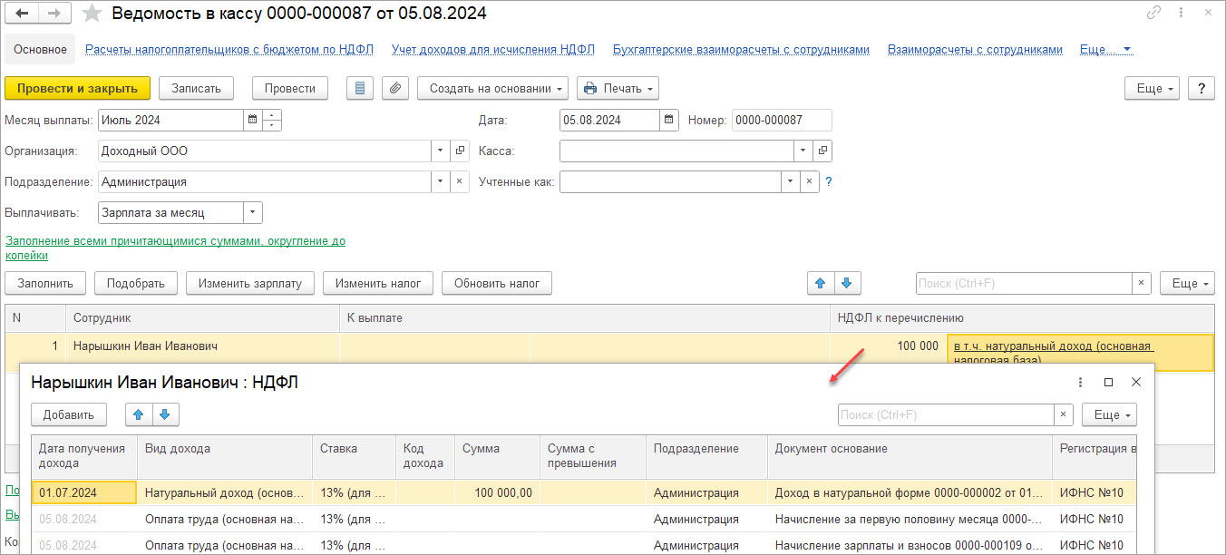The image size is (1226, 555).
Task: Select Доход в натуральной форме 0000-000002 cell
Action: coord(910,492)
